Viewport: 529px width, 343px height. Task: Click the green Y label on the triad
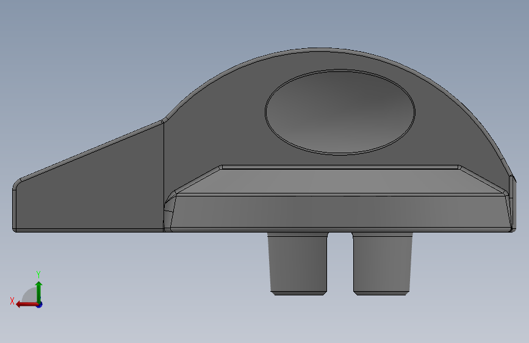[38, 274]
